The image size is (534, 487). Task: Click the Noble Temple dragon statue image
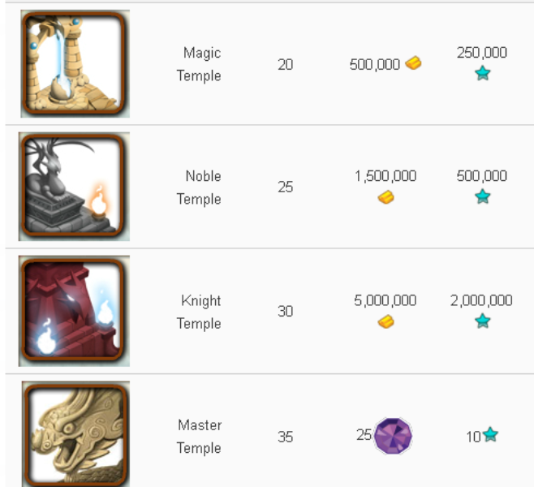tap(75, 187)
